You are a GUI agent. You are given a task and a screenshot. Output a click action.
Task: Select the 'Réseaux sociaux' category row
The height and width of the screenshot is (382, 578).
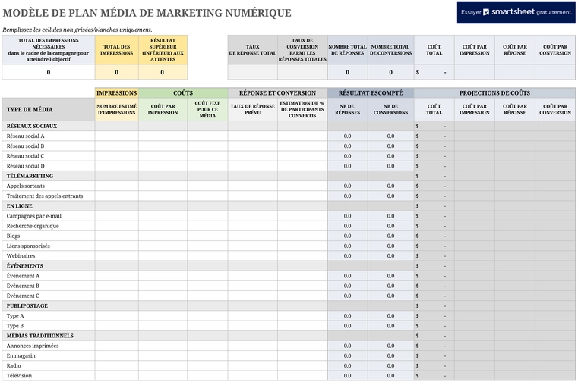[289, 126]
